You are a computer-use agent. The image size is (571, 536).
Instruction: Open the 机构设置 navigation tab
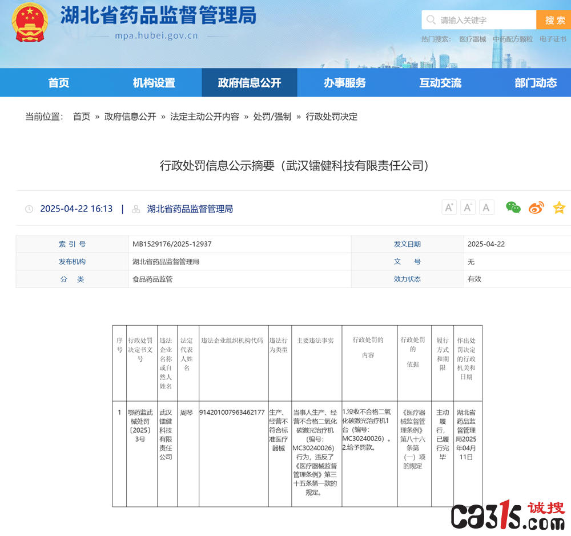(154, 83)
